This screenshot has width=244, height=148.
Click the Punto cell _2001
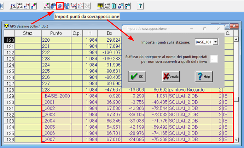coord(56,102)
